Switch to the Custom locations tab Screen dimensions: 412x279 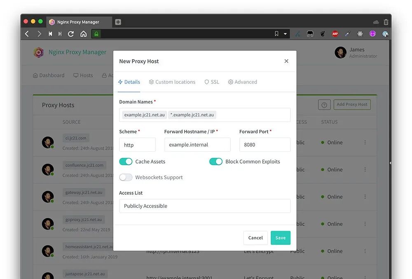(x=172, y=82)
